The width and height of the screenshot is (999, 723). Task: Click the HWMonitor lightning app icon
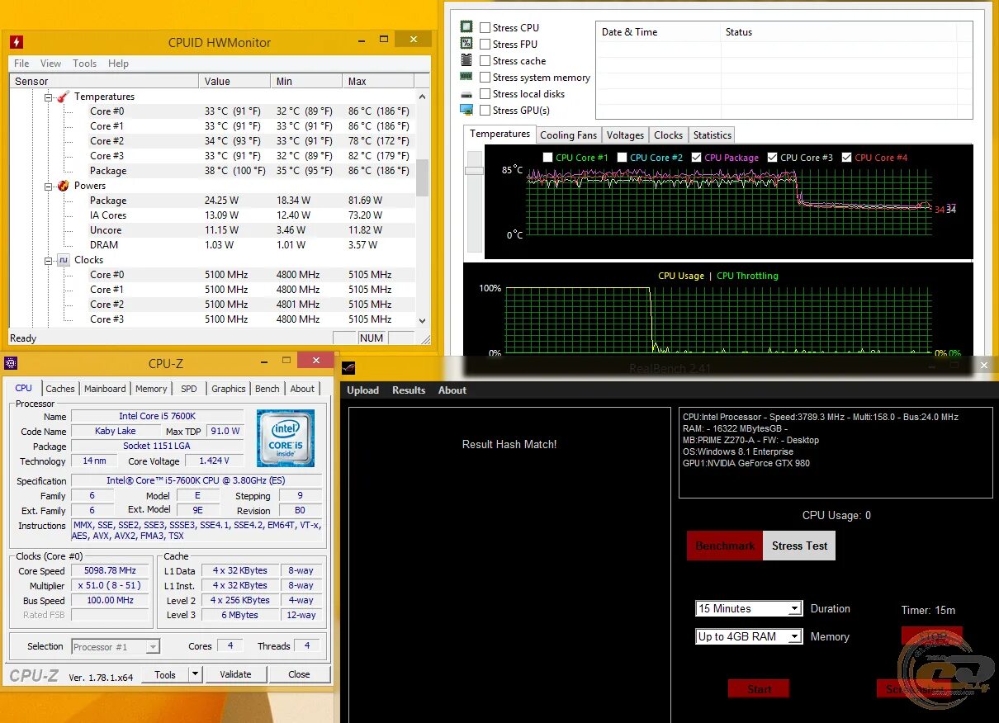point(17,42)
